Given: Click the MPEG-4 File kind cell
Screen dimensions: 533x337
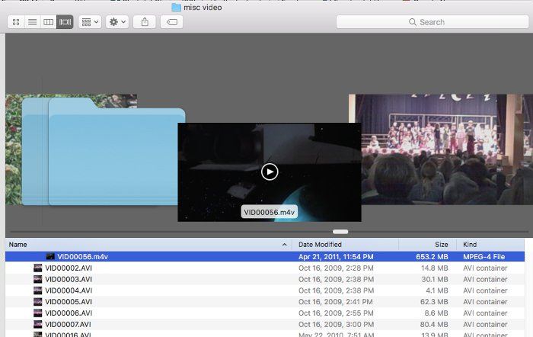Looking at the screenshot, I should point(484,257).
